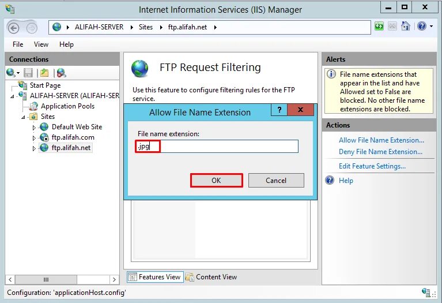Close the Allow File Name Extension dialog
The image size is (442, 303).
point(300,110)
